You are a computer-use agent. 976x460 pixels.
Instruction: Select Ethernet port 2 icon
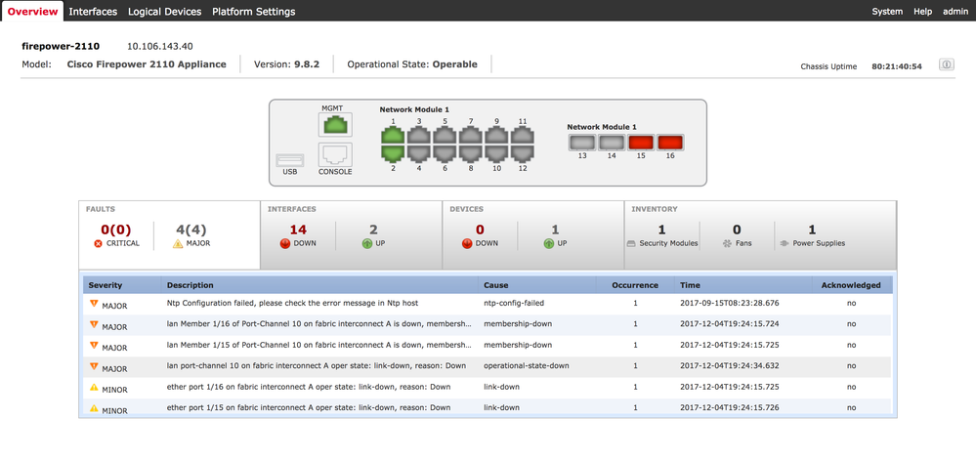pyautogui.click(x=393, y=152)
